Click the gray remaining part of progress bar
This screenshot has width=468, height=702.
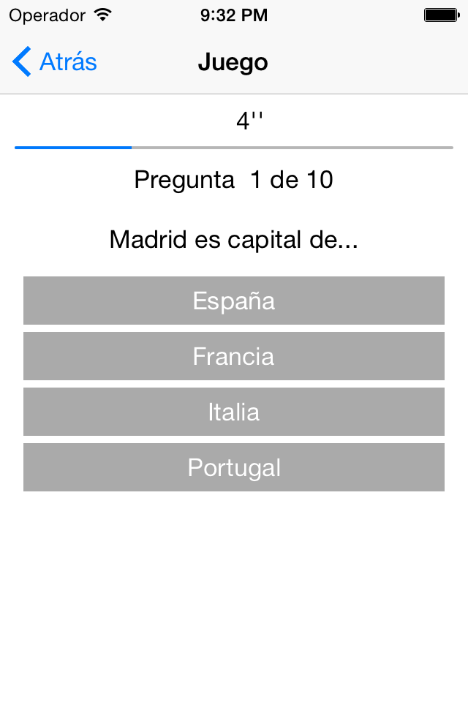[292, 147]
